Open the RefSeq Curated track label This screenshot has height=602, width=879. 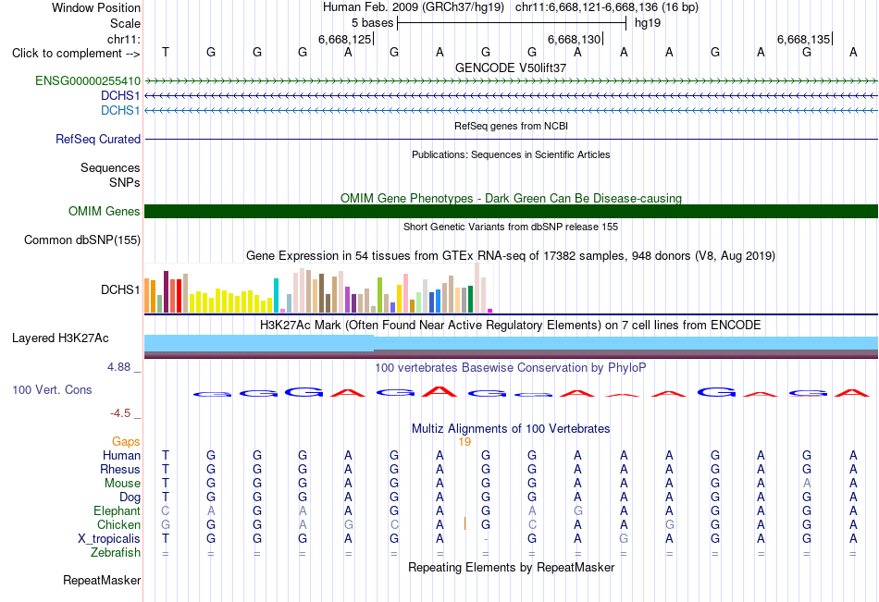click(x=97, y=139)
